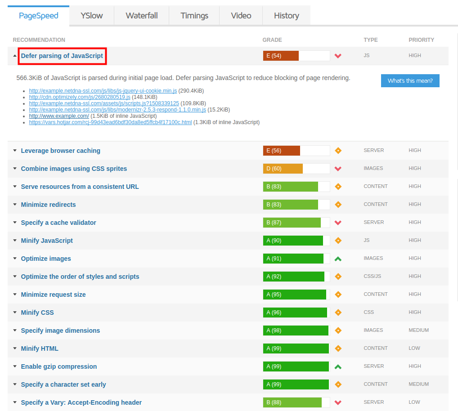Click the green up-arrow icon for Enable gzip compression
458x411 pixels.
click(338, 366)
